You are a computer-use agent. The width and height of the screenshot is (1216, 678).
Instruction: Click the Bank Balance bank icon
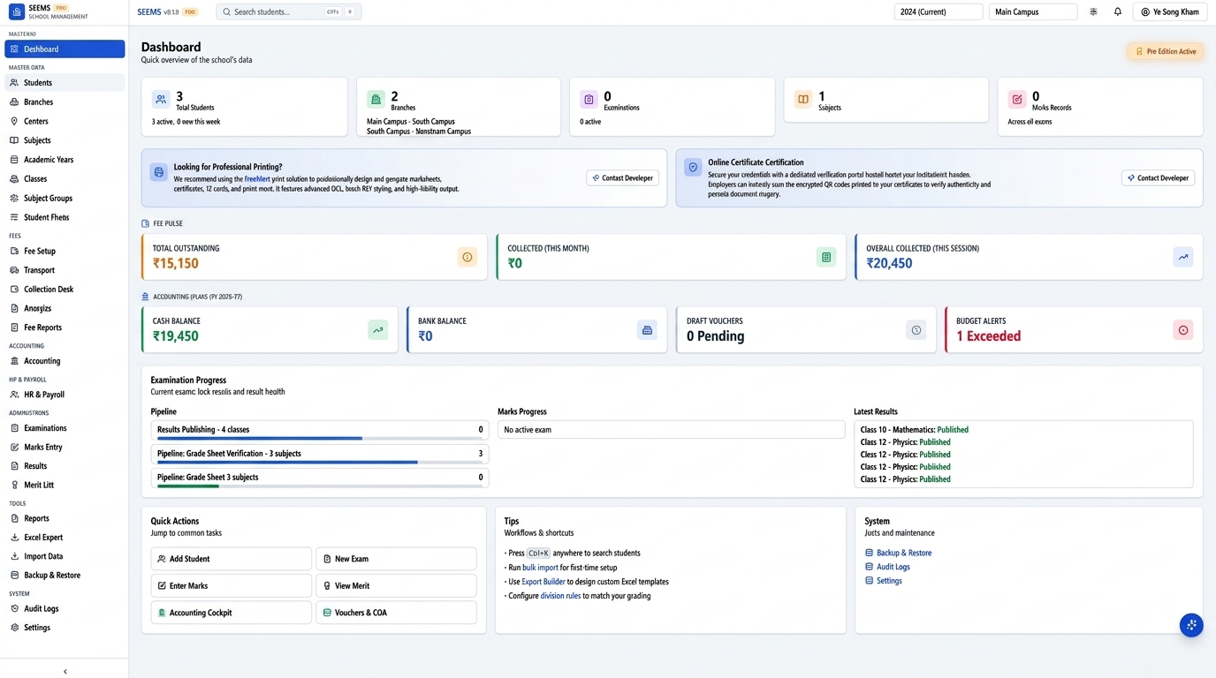647,330
